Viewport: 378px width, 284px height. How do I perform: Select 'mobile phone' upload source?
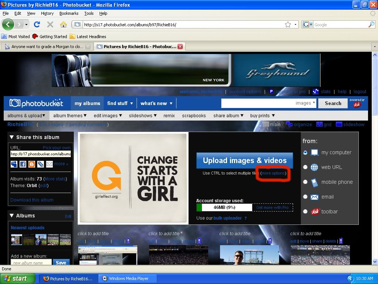305,182
